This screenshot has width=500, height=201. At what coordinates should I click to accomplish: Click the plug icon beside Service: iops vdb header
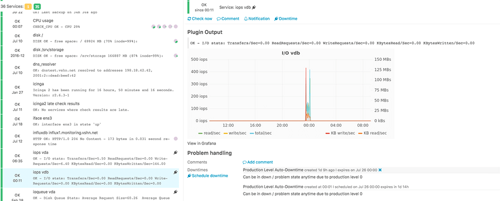pyautogui.click(x=254, y=7)
